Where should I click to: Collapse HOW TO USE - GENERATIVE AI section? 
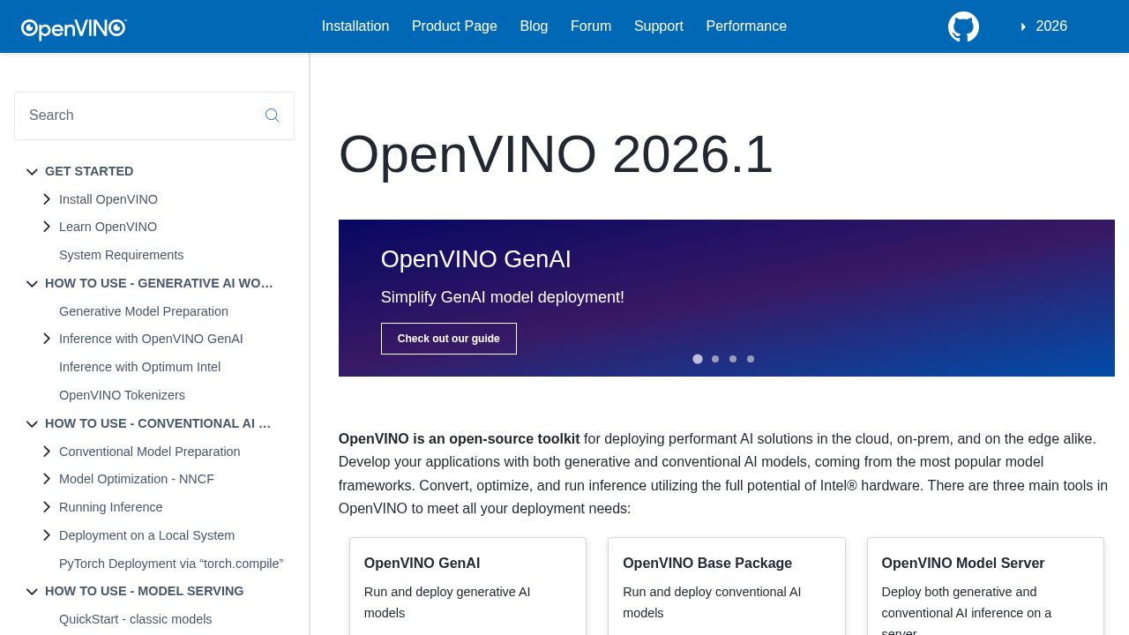click(32, 284)
